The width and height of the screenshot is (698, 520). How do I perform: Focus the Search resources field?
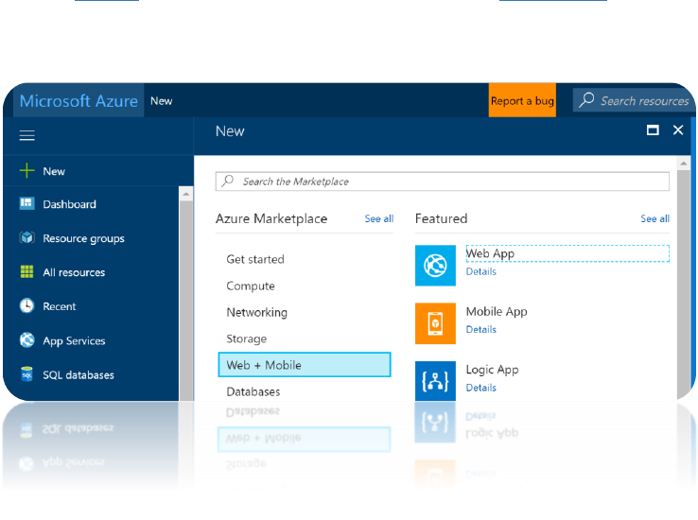pos(634,100)
